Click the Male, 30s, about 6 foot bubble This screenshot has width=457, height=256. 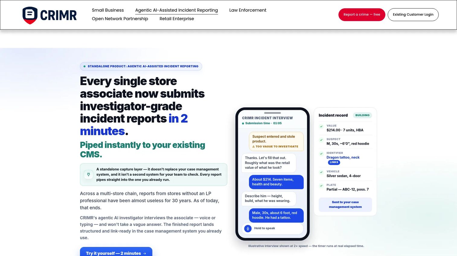(x=276, y=215)
